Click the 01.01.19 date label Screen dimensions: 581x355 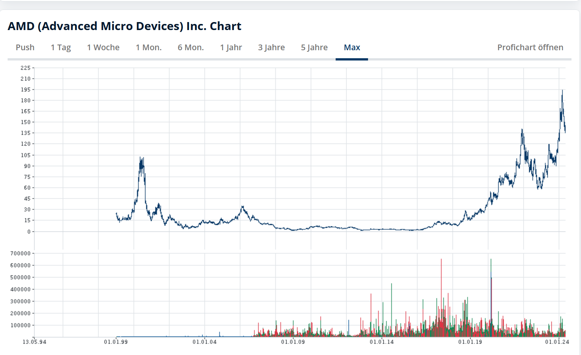pos(470,342)
